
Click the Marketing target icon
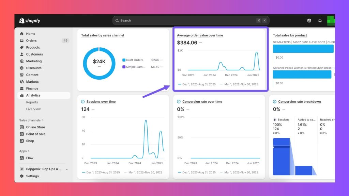point(22,61)
